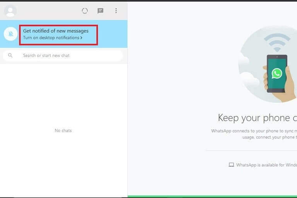The height and width of the screenshot is (198, 297).
Task: Click the muted bell notification icon
Action: (x=10, y=34)
